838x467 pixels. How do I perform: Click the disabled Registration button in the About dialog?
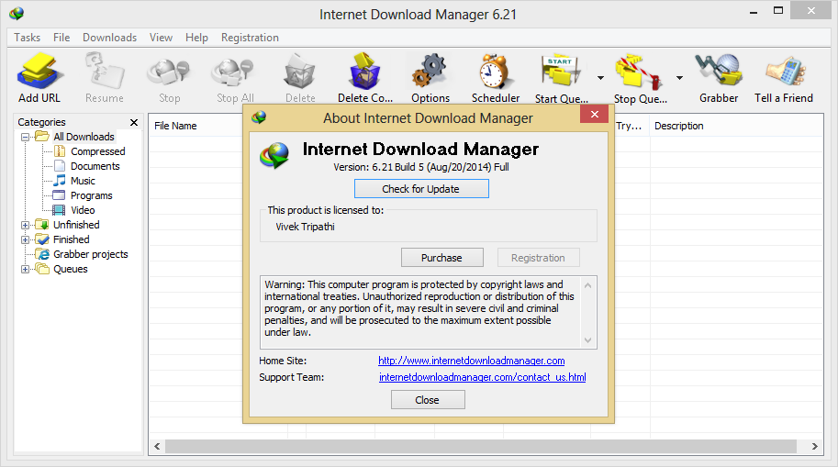point(538,258)
